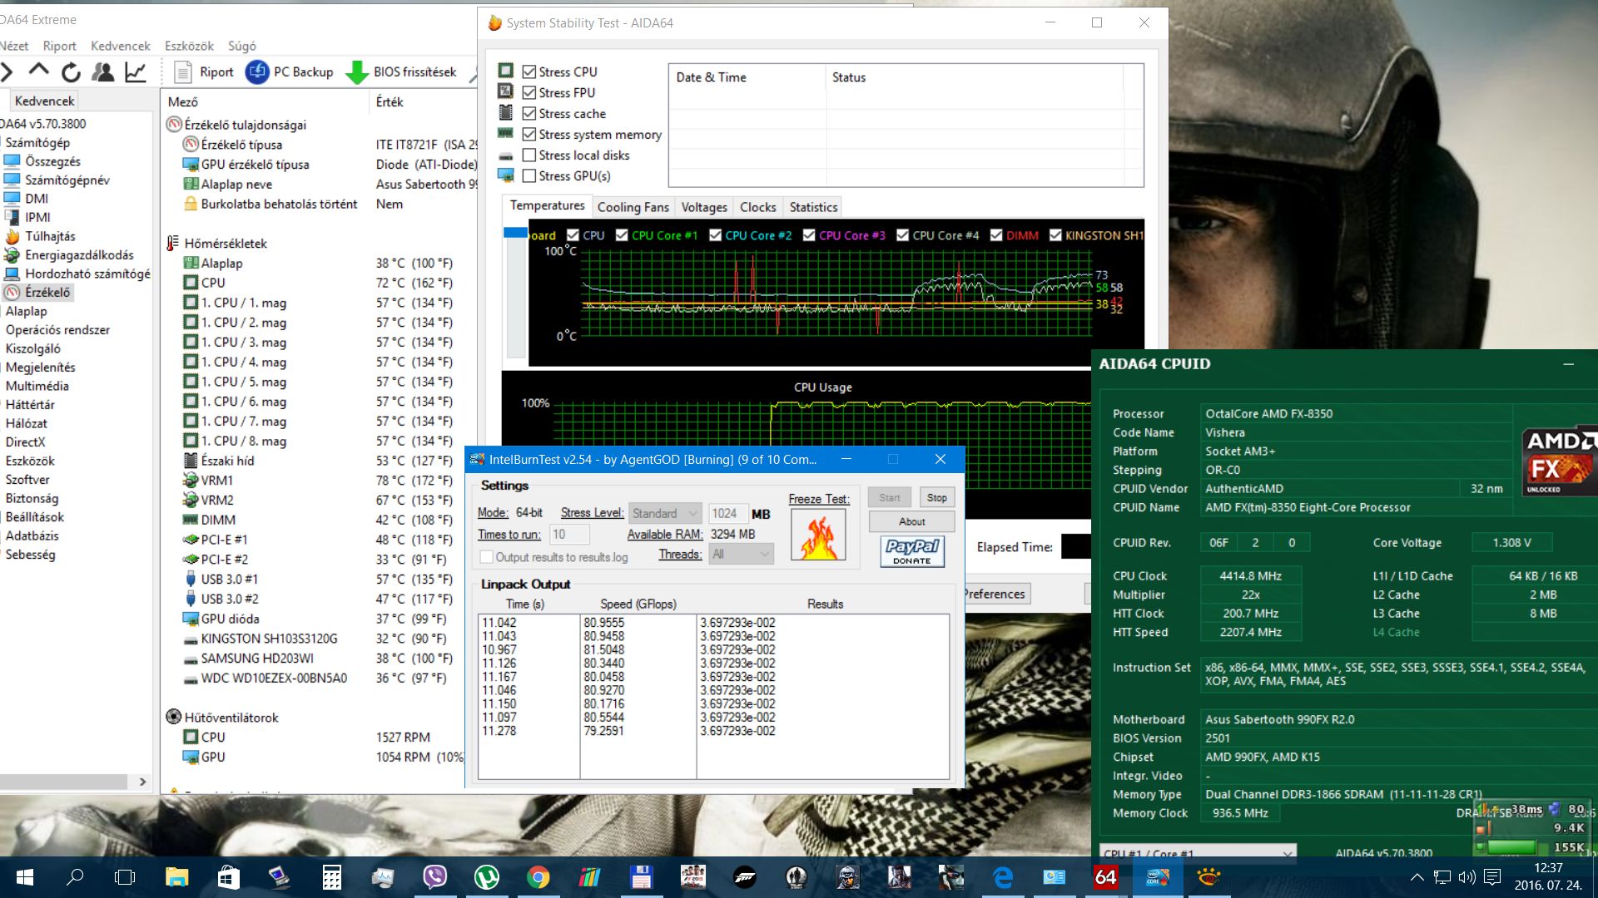The width and height of the screenshot is (1598, 898).
Task: Open the Eszközök menu
Action: (189, 46)
